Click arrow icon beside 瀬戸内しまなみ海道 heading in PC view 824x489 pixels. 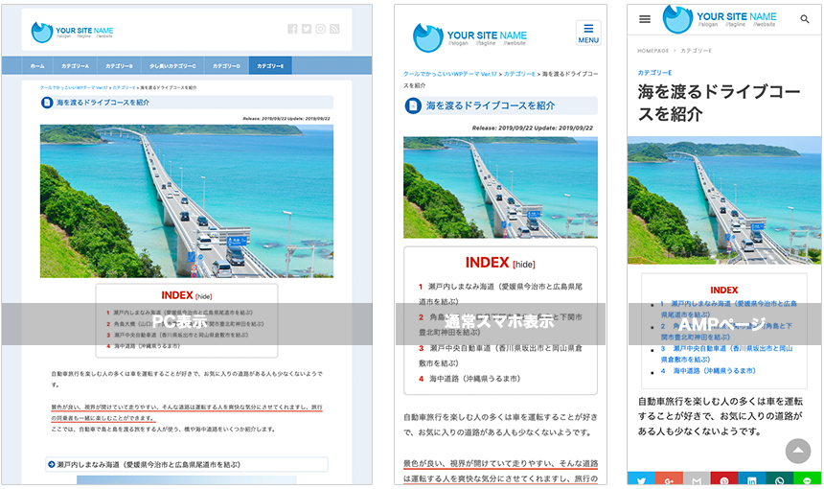point(52,464)
